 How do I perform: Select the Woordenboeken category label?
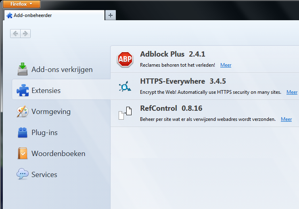point(59,154)
